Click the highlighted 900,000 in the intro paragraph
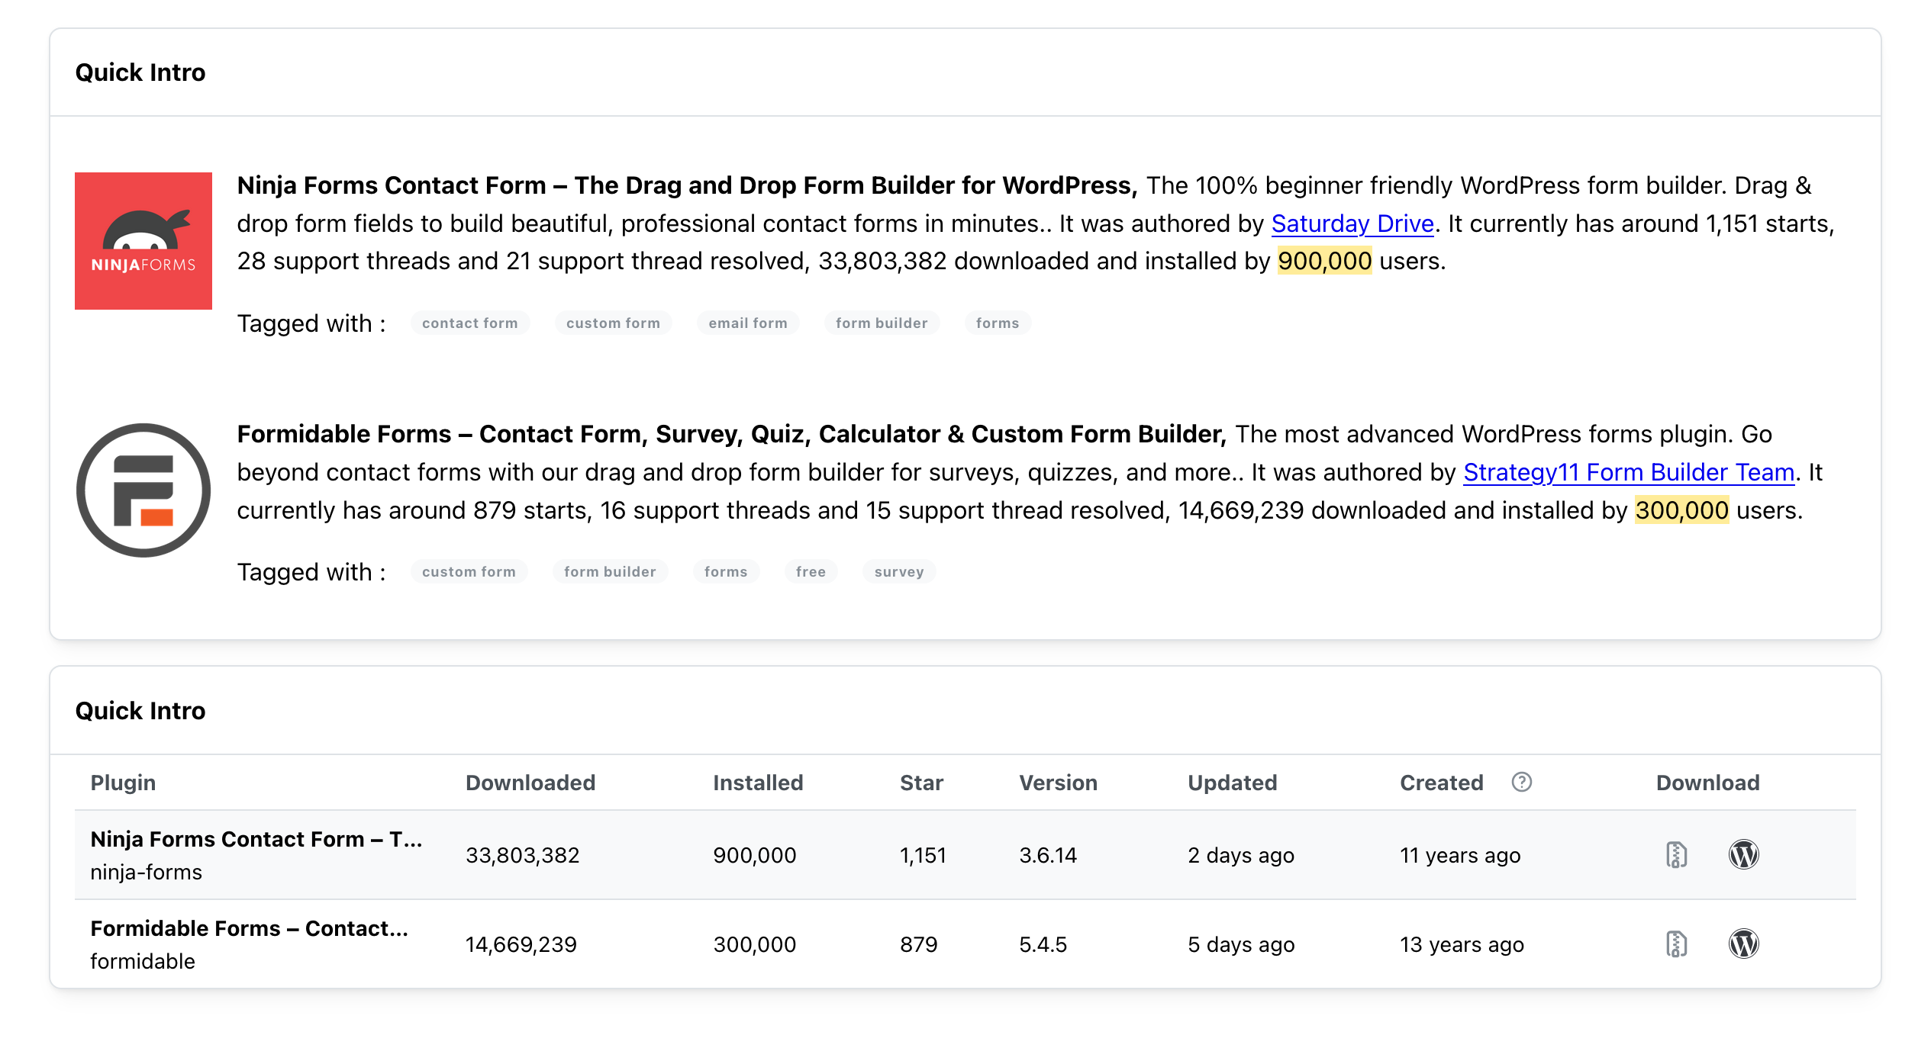This screenshot has height=1048, width=1931. pyautogui.click(x=1324, y=261)
